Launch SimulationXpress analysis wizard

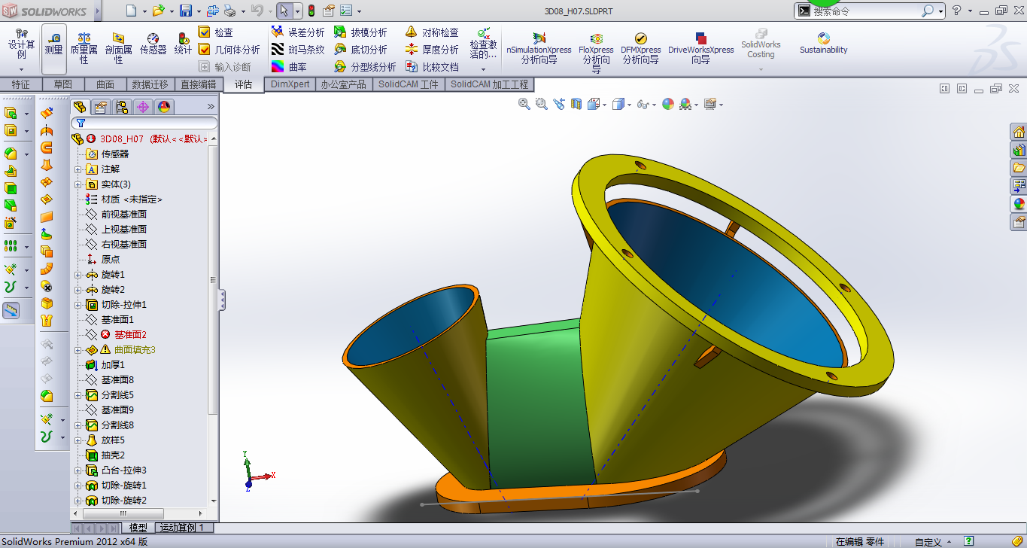(x=539, y=48)
